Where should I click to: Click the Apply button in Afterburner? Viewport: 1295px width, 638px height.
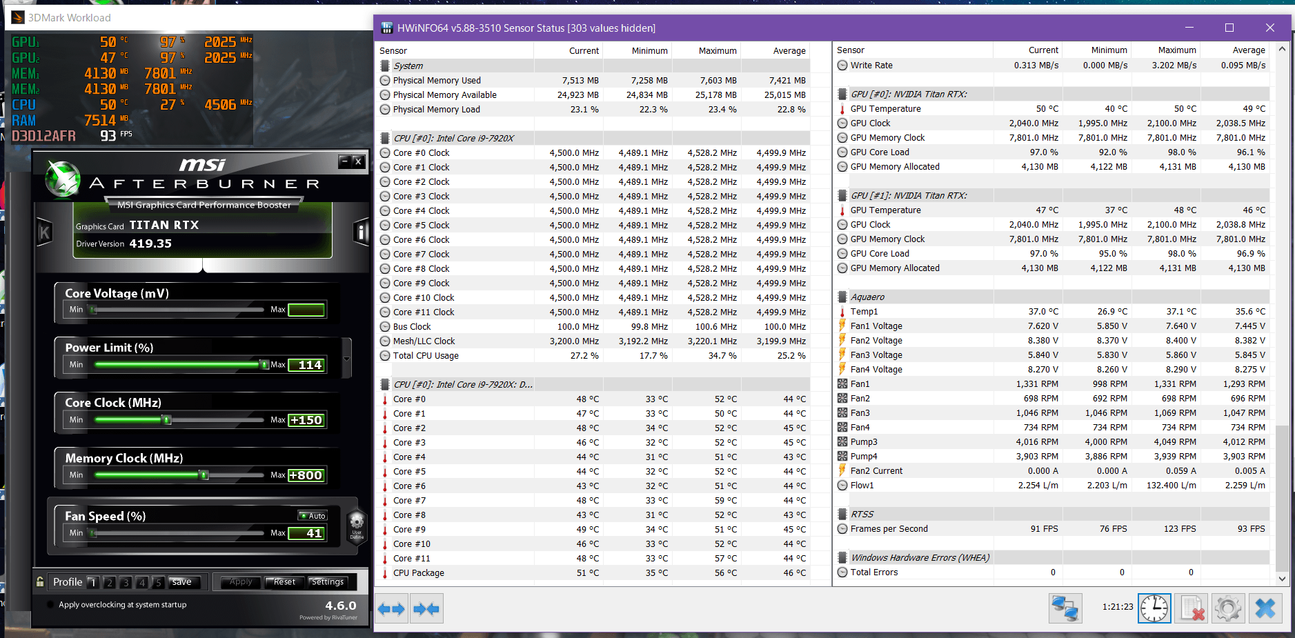(x=241, y=582)
